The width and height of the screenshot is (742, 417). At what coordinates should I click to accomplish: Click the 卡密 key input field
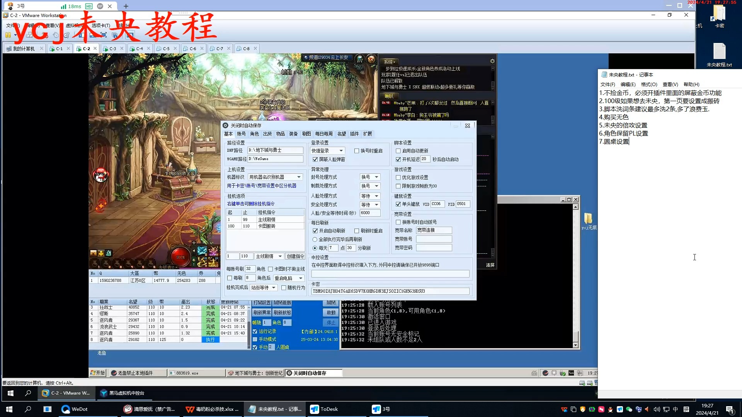click(x=390, y=292)
